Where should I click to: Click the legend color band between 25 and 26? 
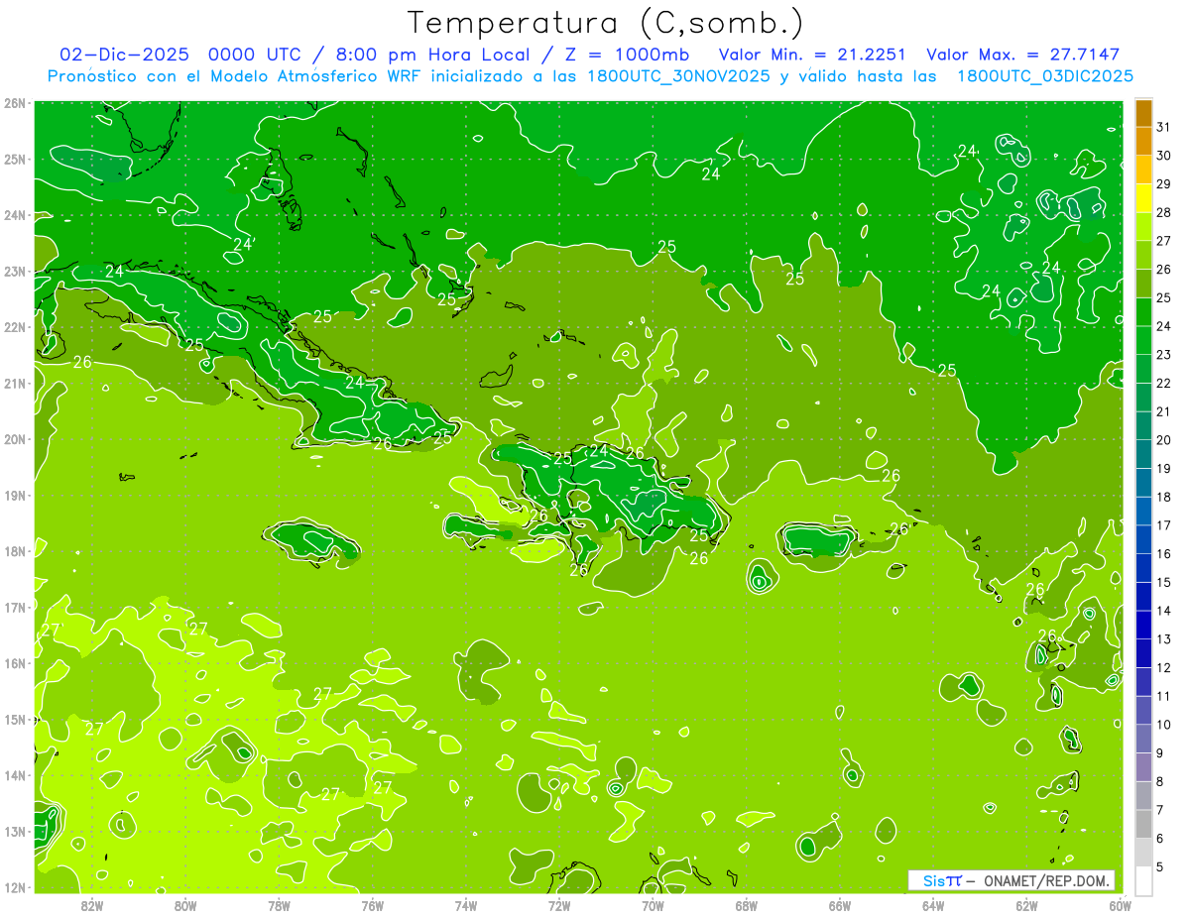(x=1143, y=284)
